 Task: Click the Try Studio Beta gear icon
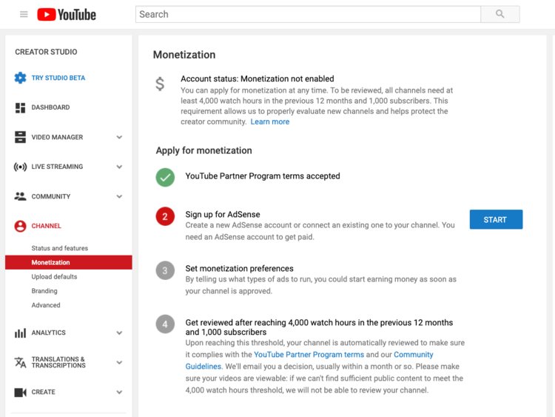pos(20,78)
